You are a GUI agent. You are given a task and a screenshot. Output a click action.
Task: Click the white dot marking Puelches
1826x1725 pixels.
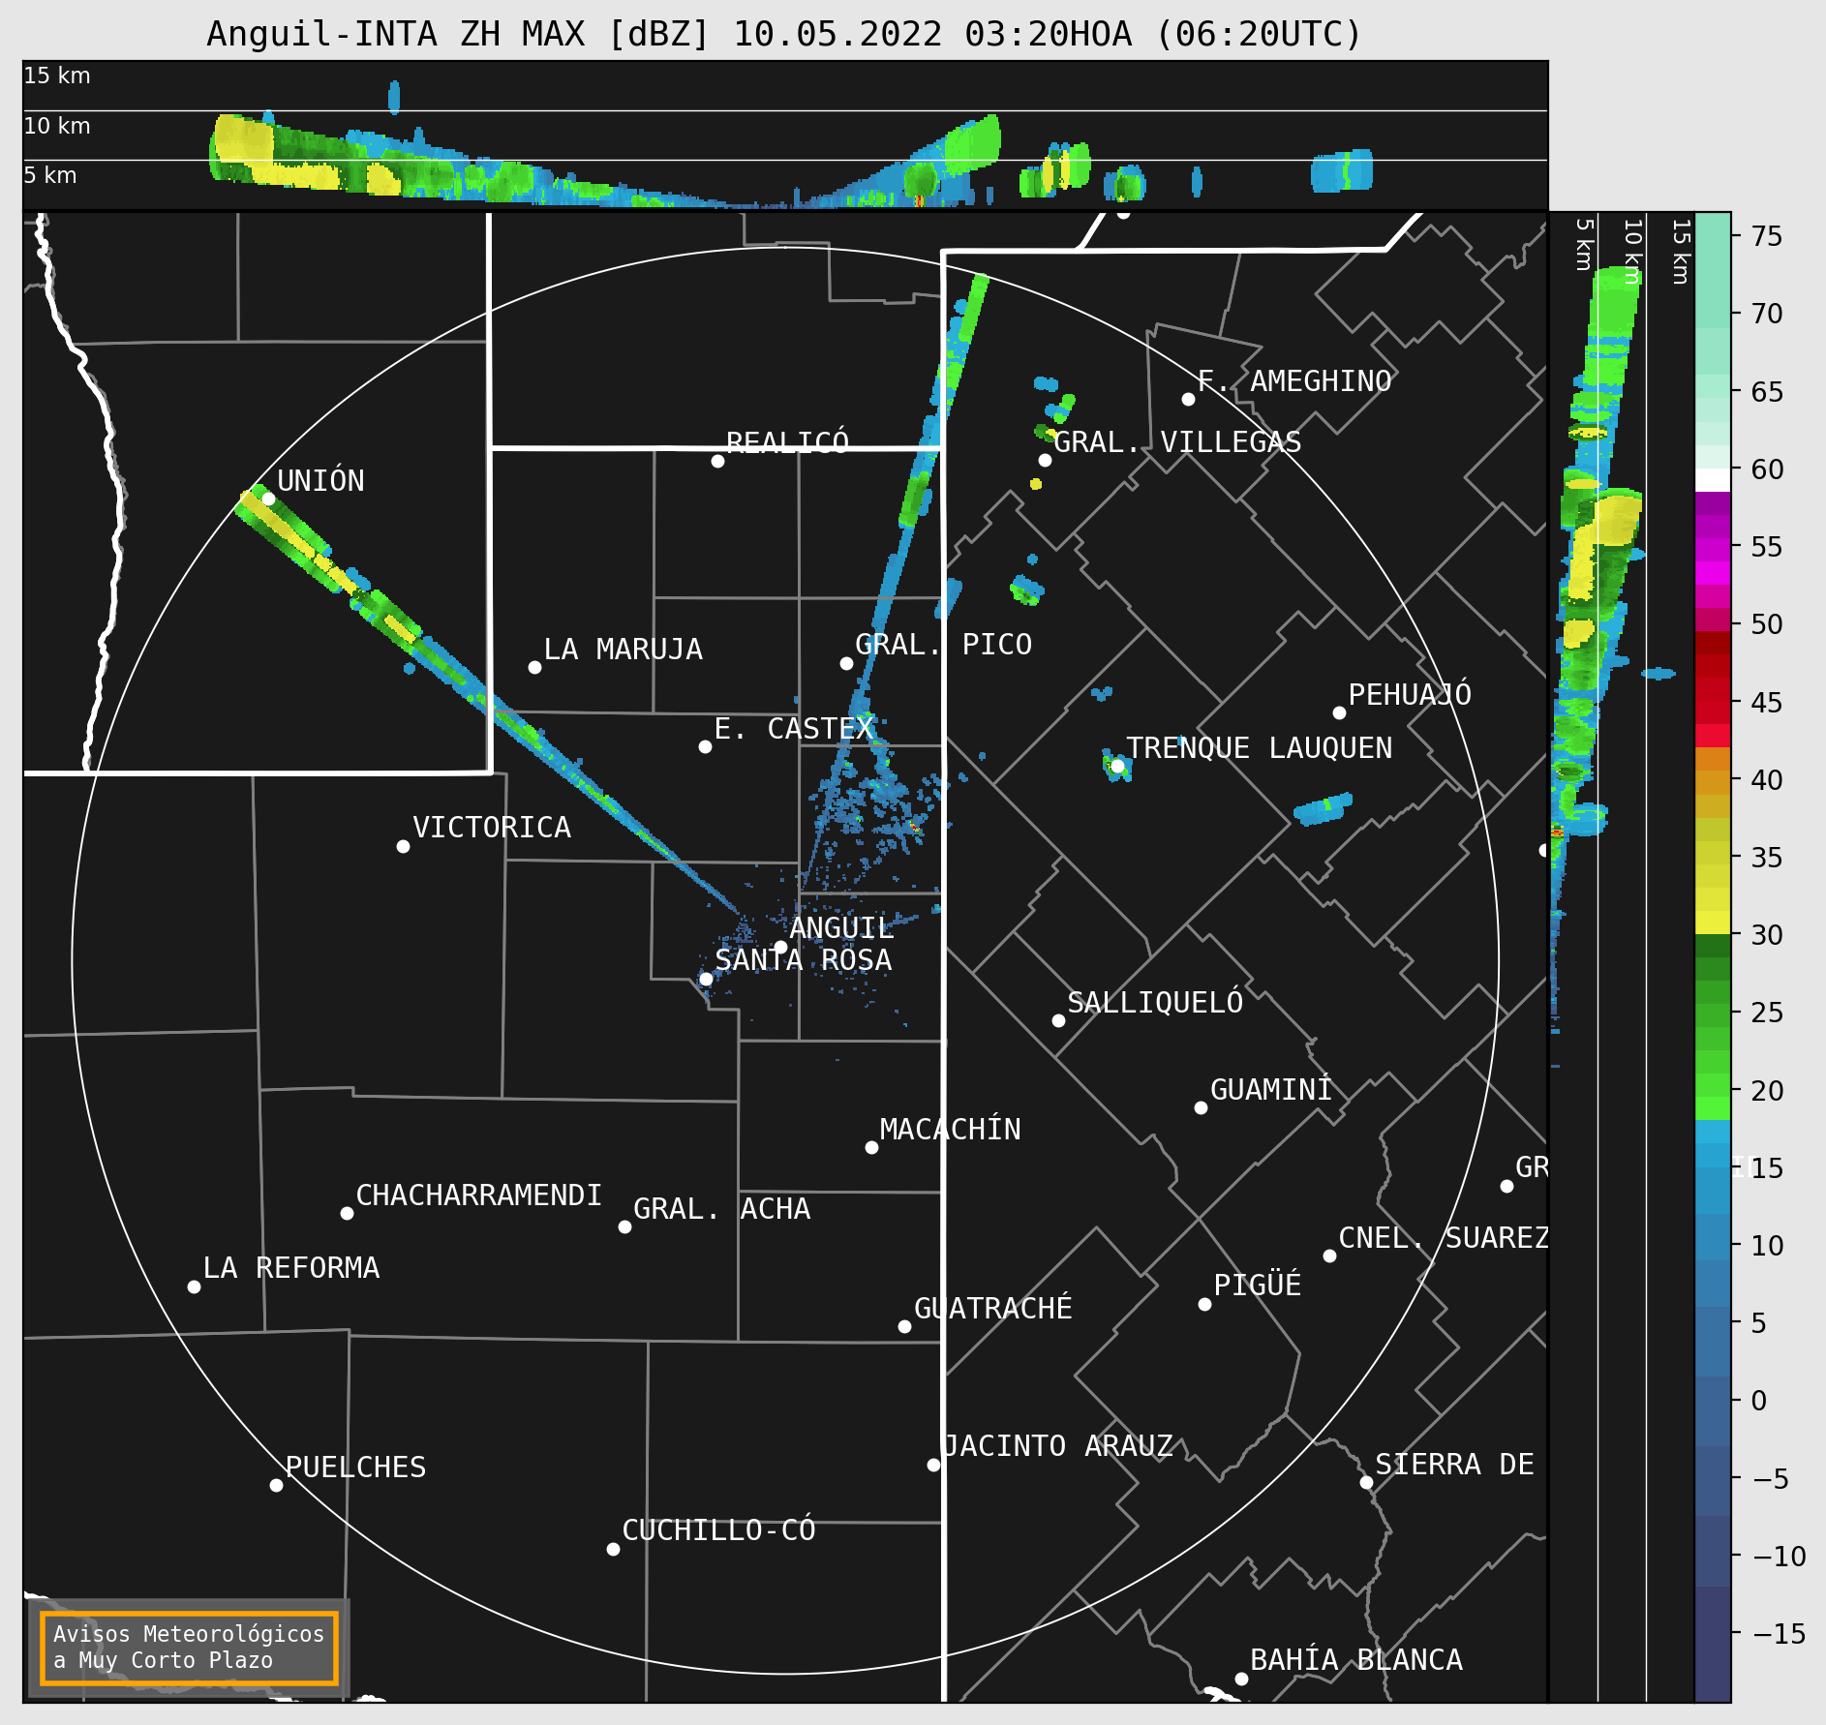pyautogui.click(x=276, y=1485)
